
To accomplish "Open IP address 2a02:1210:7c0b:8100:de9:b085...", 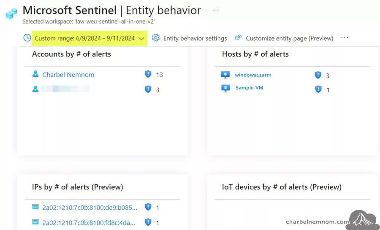I will 90,208.
